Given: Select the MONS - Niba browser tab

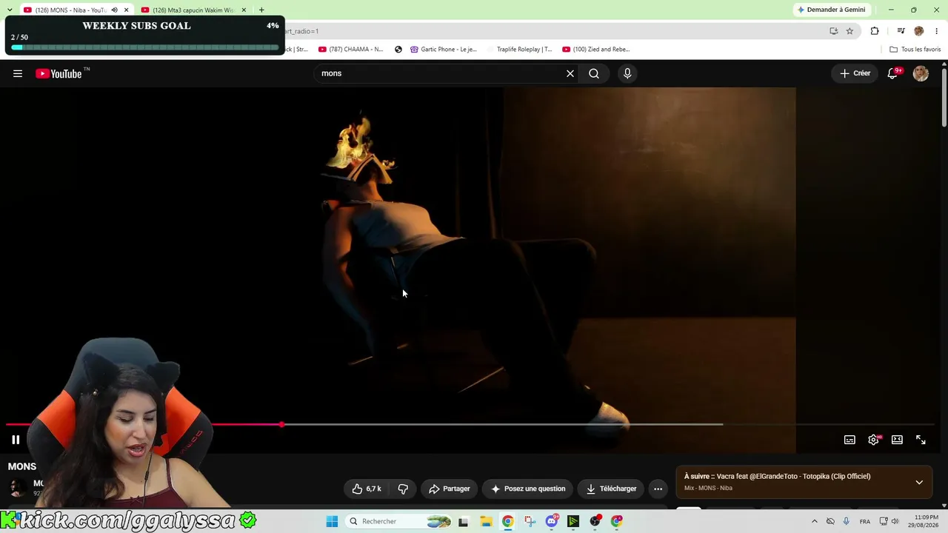Looking at the screenshot, I should [70, 10].
